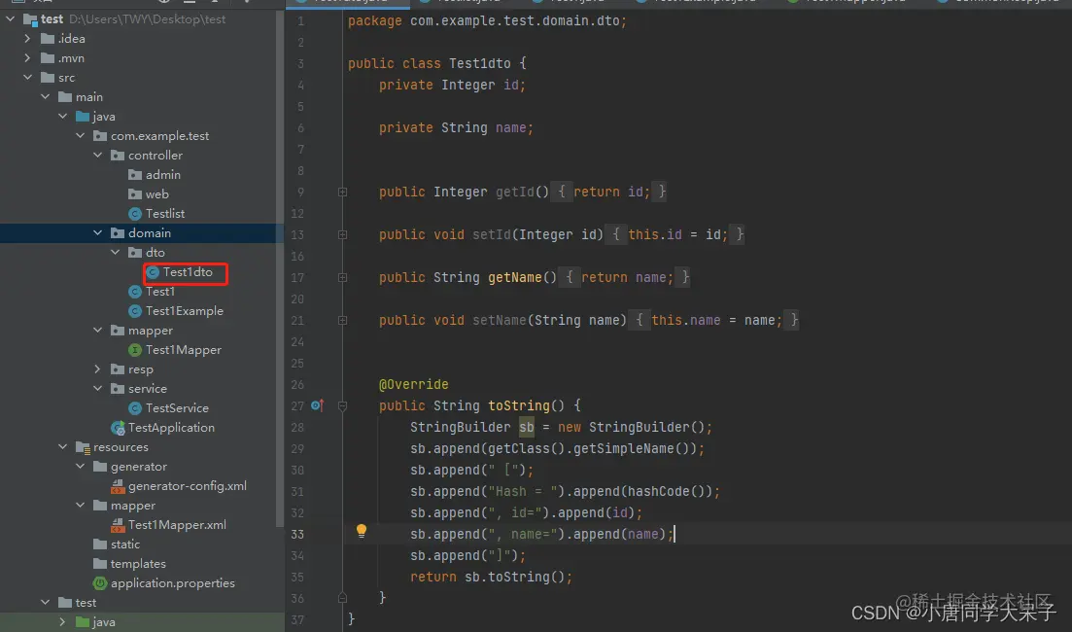Click the fold end marker on line 36
The width and height of the screenshot is (1072, 632).
pyautogui.click(x=342, y=598)
